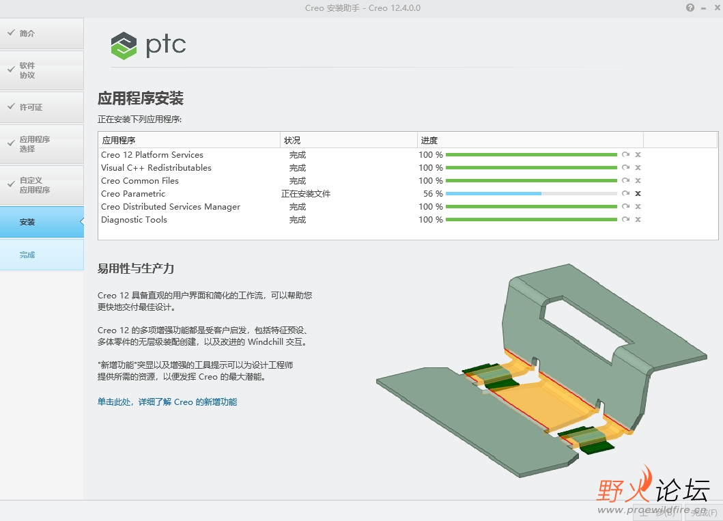Retry icon for Creo Parametric row
Image resolution: width=723 pixels, height=521 pixels.
tap(625, 193)
